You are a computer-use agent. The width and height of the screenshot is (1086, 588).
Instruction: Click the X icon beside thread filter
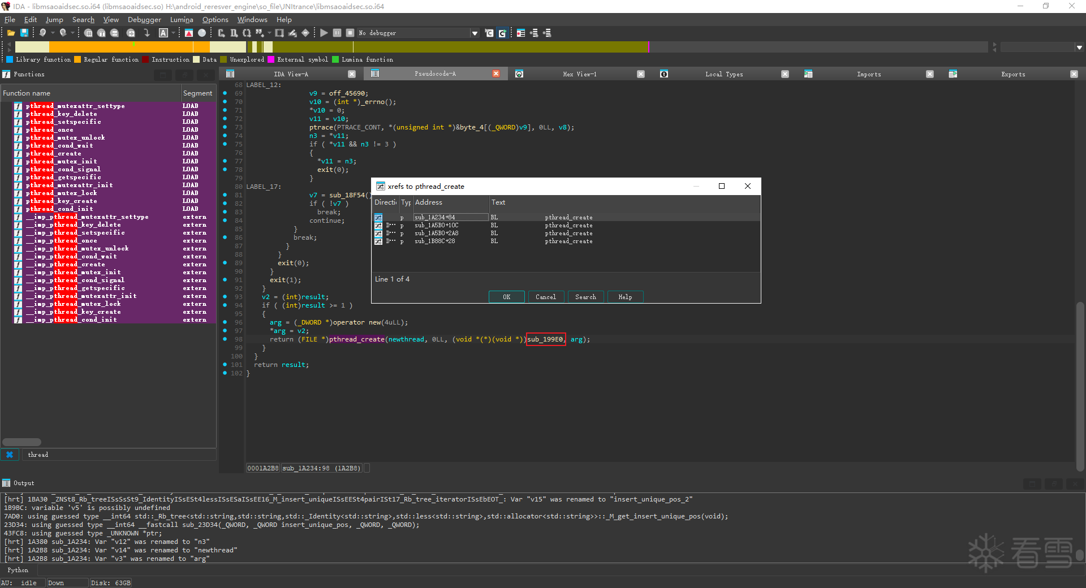(x=10, y=455)
